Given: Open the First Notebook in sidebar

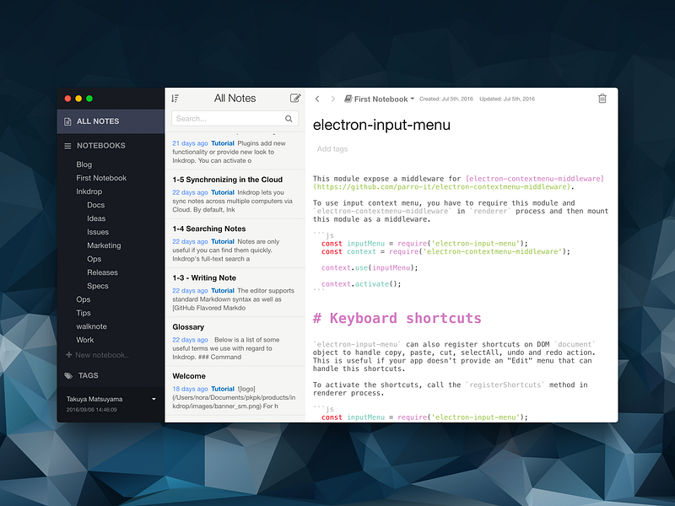Looking at the screenshot, I should (101, 178).
